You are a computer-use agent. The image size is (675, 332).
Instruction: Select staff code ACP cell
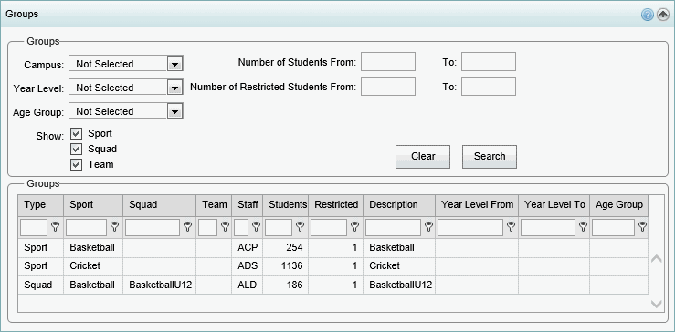[248, 248]
